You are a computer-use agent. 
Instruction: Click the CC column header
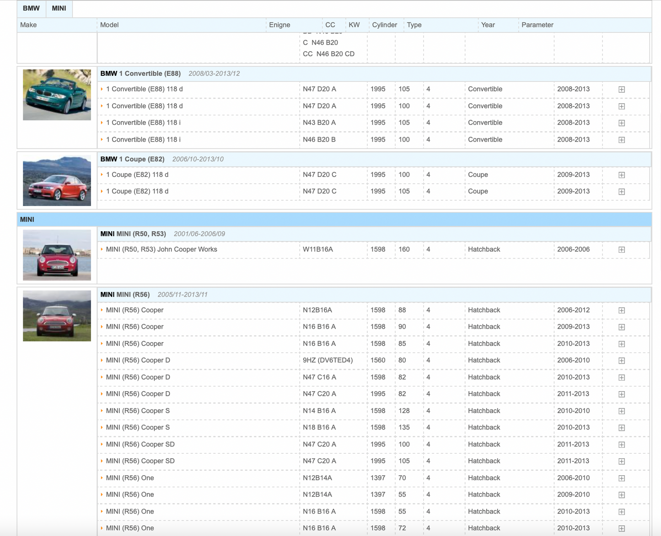pos(330,25)
